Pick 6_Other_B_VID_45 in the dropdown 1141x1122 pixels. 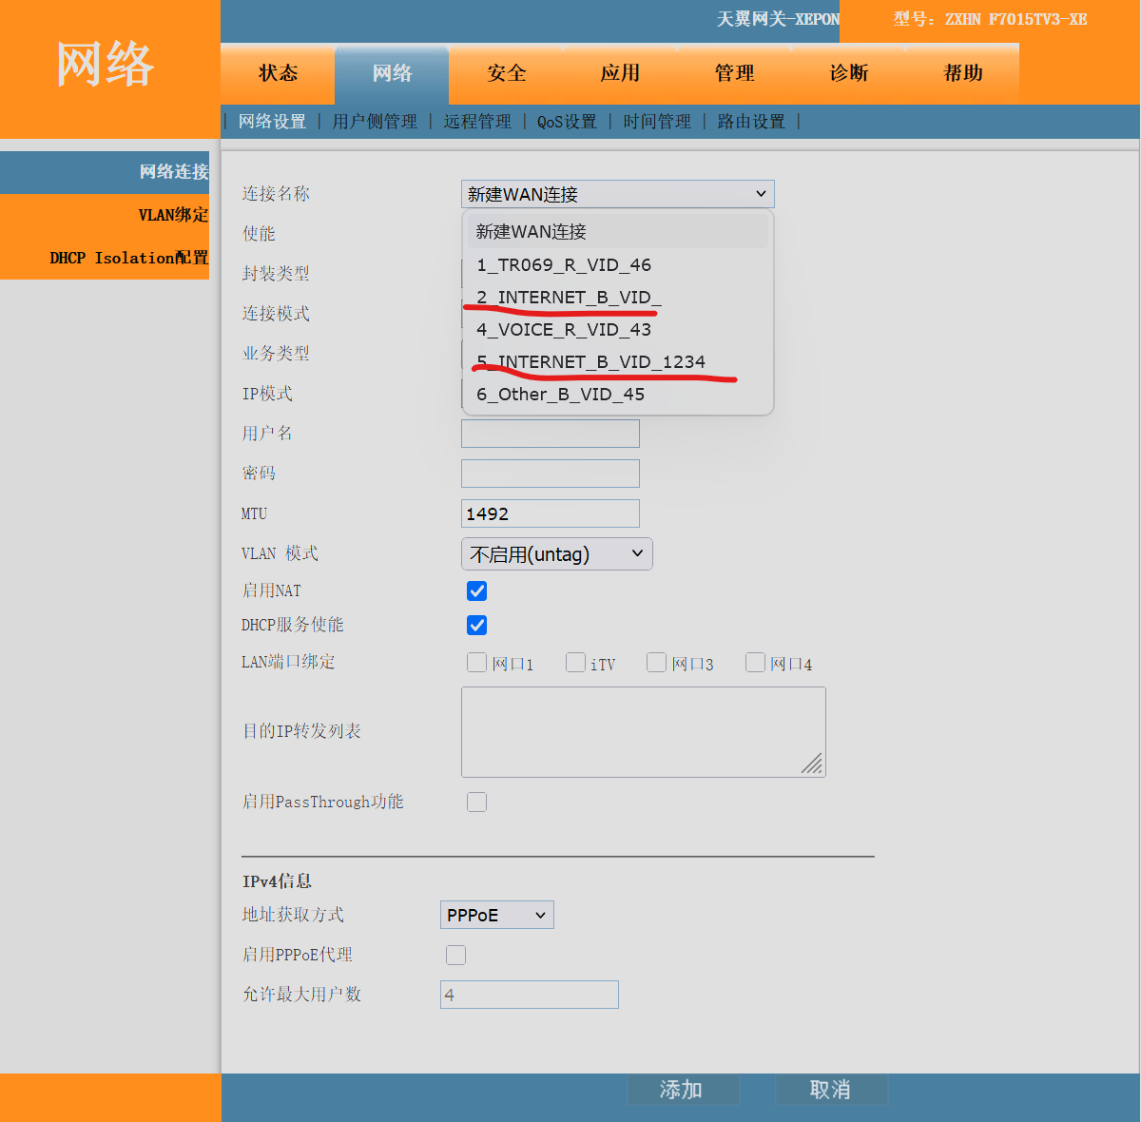(x=561, y=395)
